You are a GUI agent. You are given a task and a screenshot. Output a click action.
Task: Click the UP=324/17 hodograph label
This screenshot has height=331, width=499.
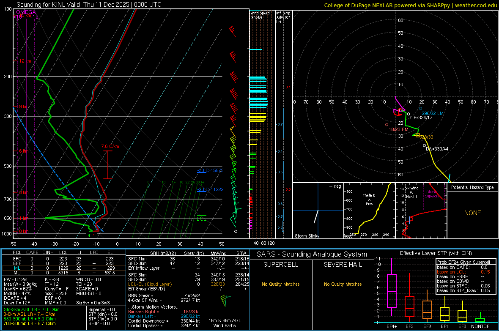(x=421, y=118)
